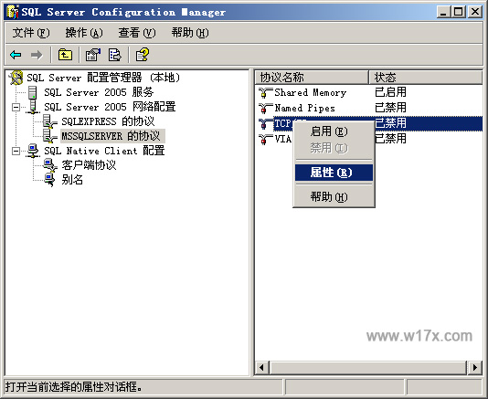Select the Shared Memory protocol icon
Viewport: 488px width, 399px height.
click(x=265, y=92)
